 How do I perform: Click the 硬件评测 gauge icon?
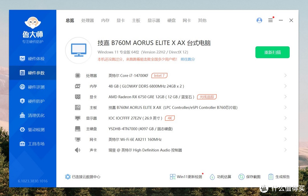(22, 87)
